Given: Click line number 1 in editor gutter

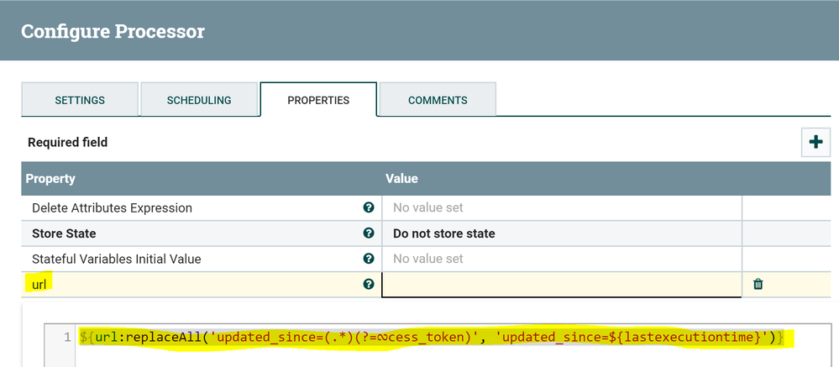Looking at the screenshot, I should tap(67, 338).
